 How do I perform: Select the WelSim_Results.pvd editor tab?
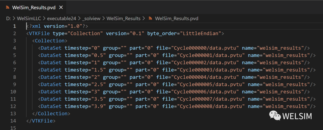tap(33, 7)
